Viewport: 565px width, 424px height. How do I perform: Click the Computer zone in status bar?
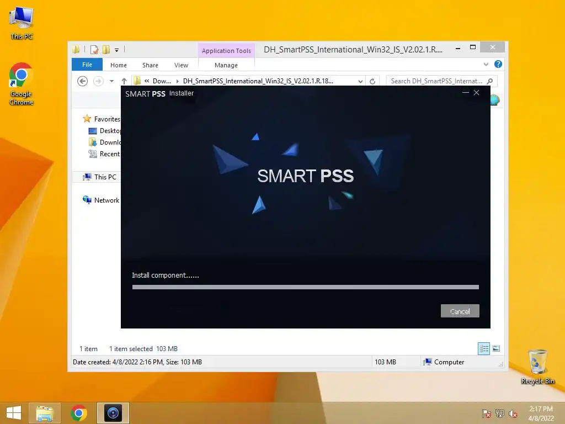coord(444,362)
